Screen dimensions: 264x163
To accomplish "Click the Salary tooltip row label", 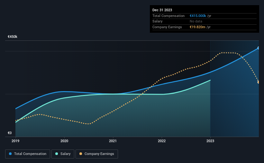I will [158, 21].
